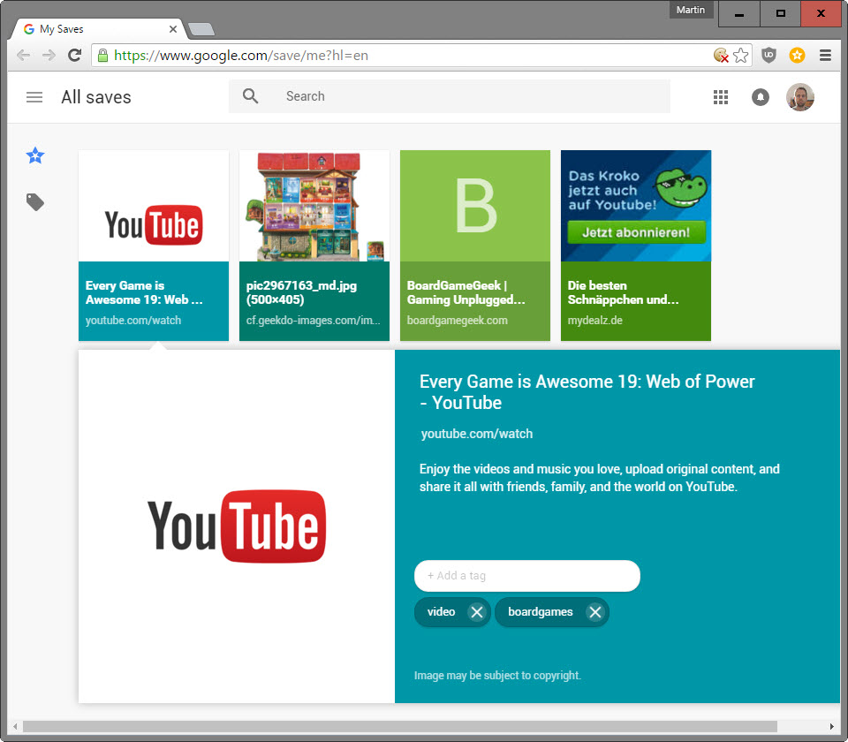Viewport: 848px width, 742px height.
Task: Click the Image may be subject to copyright text
Action: (497, 676)
